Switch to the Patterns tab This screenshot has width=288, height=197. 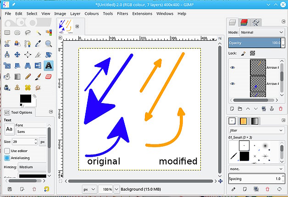[x=244, y=121]
